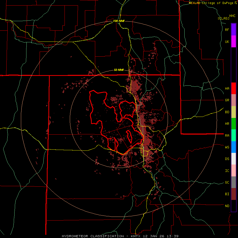Click the DS legend label

[227, 159]
